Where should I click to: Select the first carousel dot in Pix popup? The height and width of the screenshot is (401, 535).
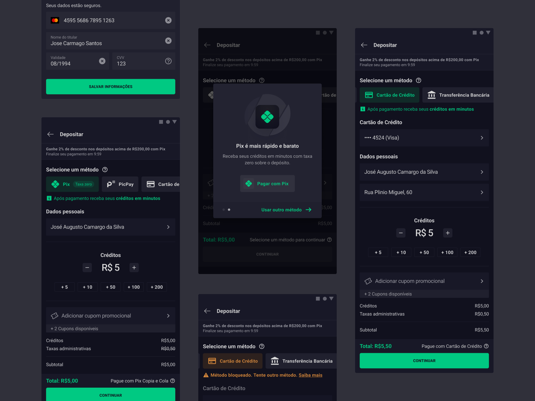[224, 210]
